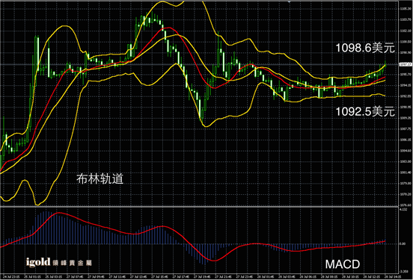Click the 27 Jul 13:45 time label
This screenshot has height=280, width=413.
[139, 277]
